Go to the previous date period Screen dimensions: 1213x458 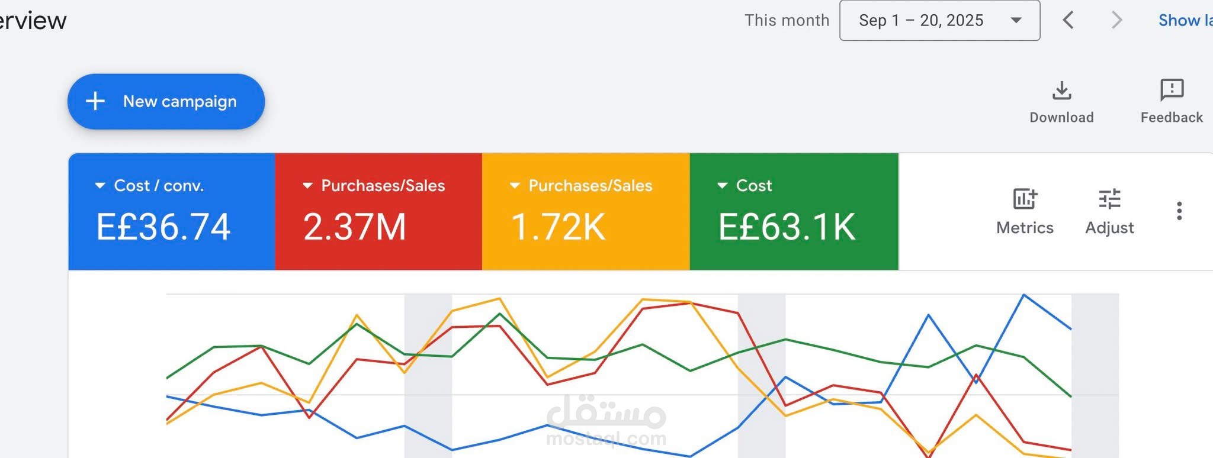coord(1068,20)
